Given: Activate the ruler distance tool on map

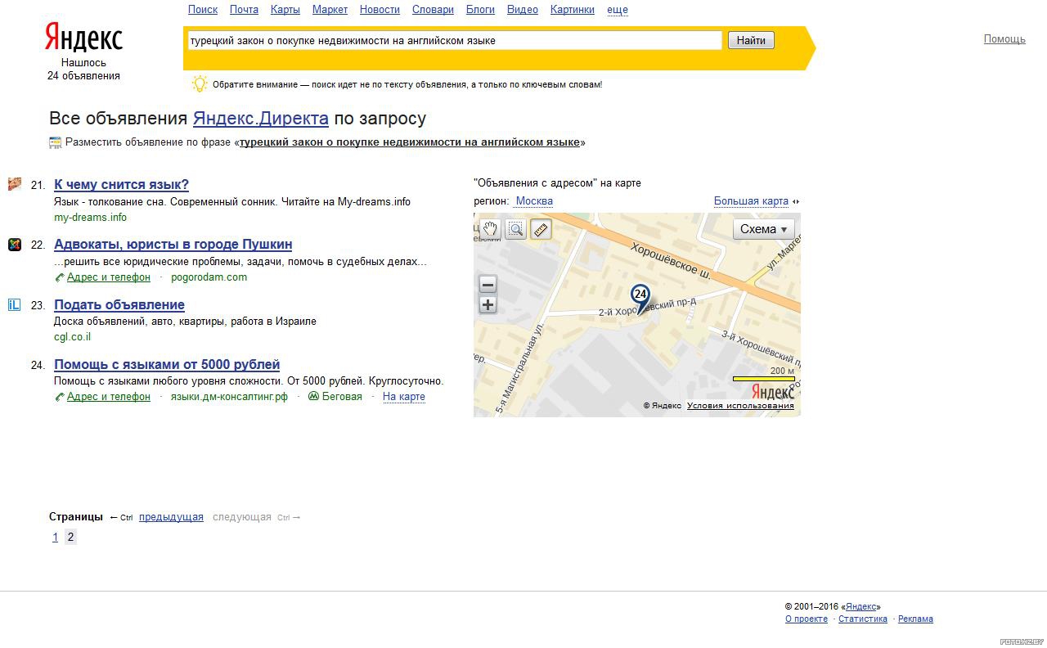Looking at the screenshot, I should 541,229.
